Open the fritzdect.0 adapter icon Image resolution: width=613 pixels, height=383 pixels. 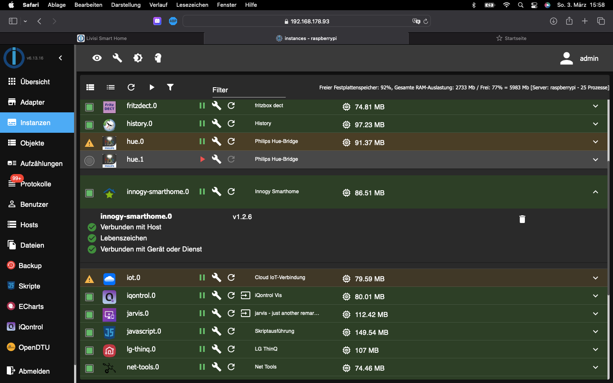[109, 107]
